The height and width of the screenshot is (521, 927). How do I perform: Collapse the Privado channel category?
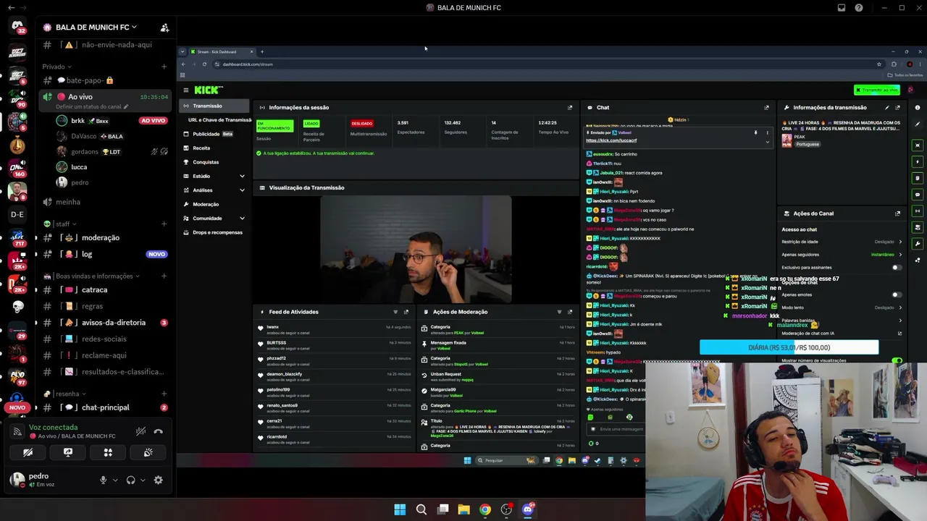pos(56,67)
